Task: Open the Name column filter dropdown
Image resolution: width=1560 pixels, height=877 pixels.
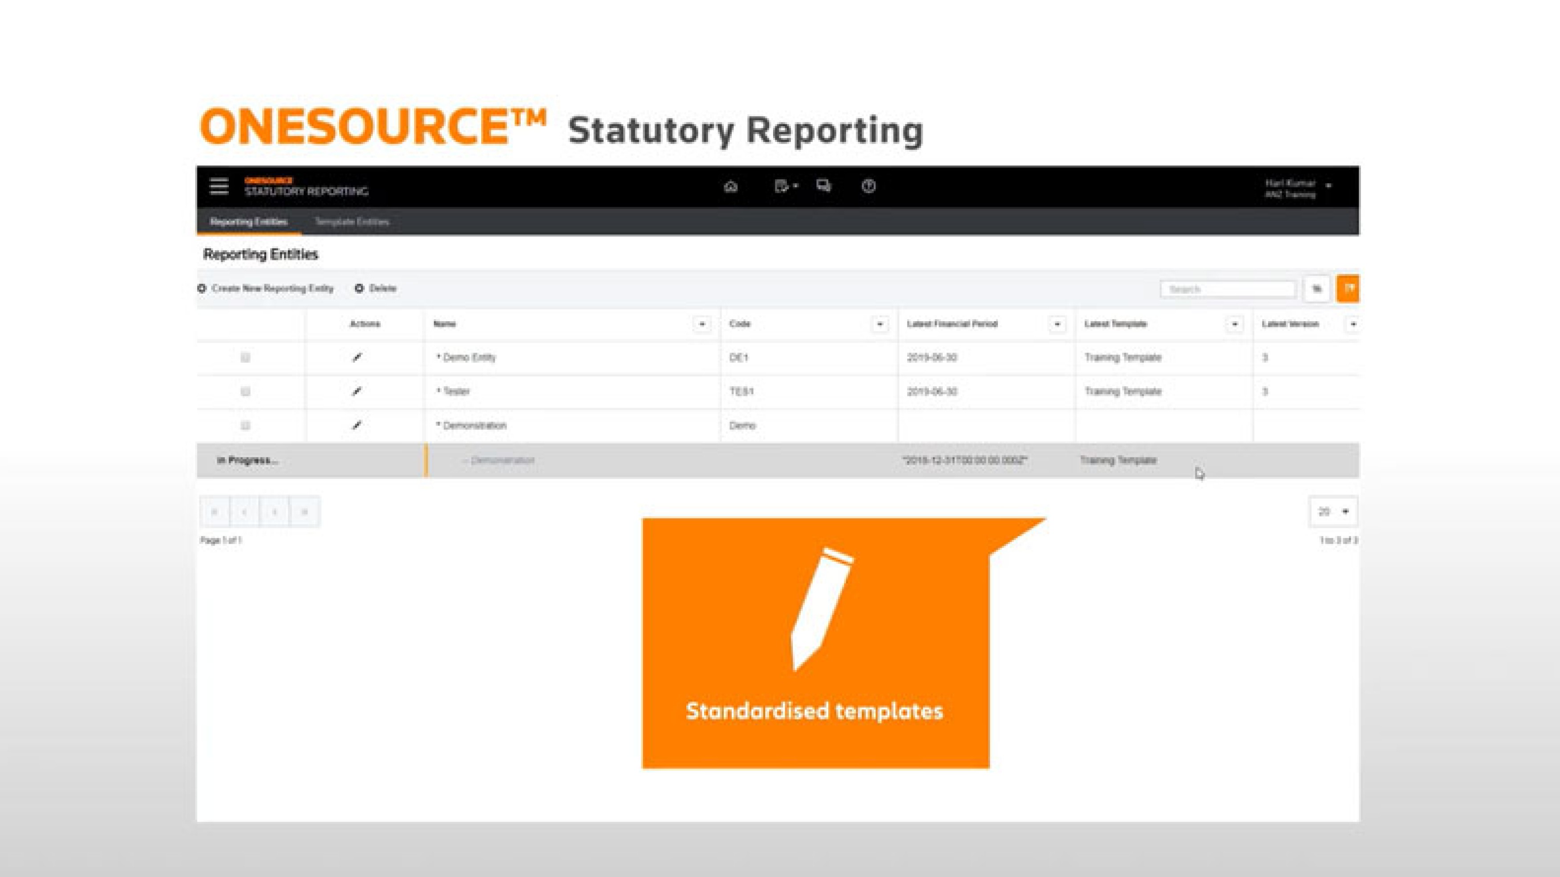Action: (702, 324)
